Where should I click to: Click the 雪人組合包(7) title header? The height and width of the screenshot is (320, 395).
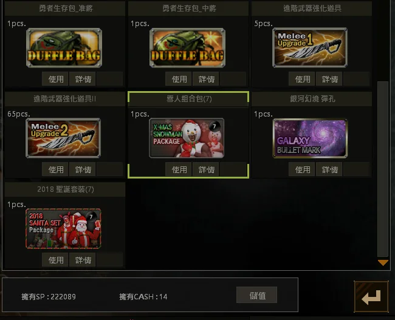click(188, 99)
